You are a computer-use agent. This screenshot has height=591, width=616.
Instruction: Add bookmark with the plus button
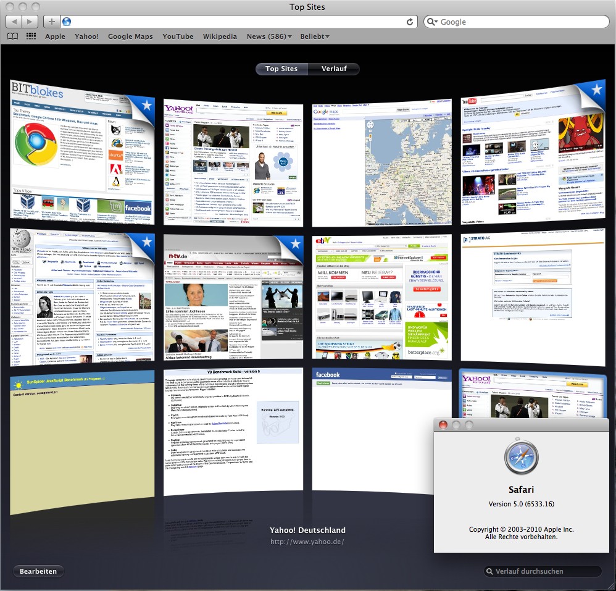tap(51, 21)
